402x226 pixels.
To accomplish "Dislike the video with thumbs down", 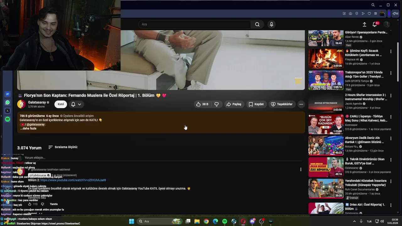I will (217, 104).
